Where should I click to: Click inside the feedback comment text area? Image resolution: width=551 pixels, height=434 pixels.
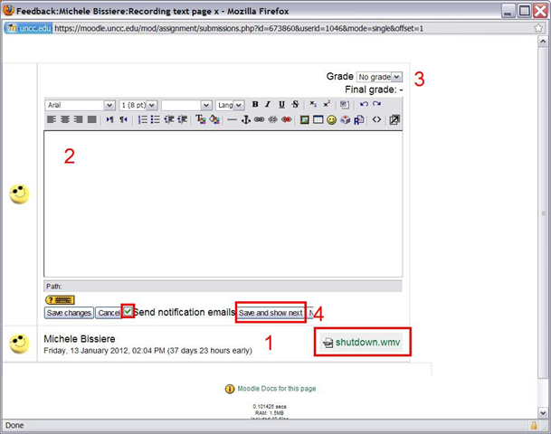(x=223, y=203)
